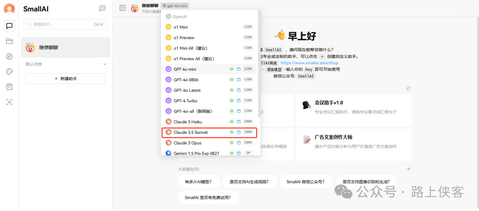Open the 会议助手v1.0 assistant card

point(354,110)
